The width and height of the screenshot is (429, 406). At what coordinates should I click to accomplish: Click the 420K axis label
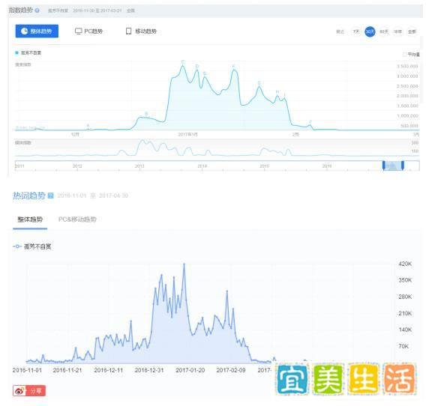point(405,264)
